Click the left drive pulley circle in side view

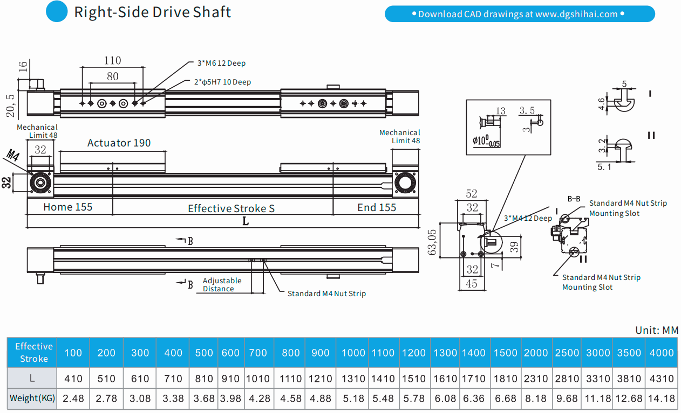click(x=40, y=183)
